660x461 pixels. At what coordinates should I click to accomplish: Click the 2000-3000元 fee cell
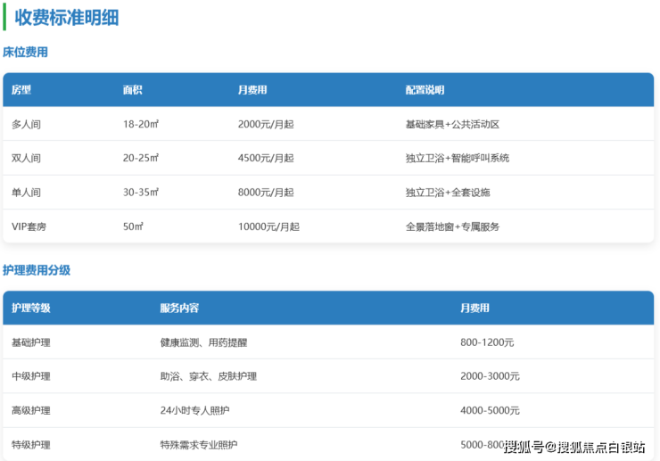pos(490,376)
